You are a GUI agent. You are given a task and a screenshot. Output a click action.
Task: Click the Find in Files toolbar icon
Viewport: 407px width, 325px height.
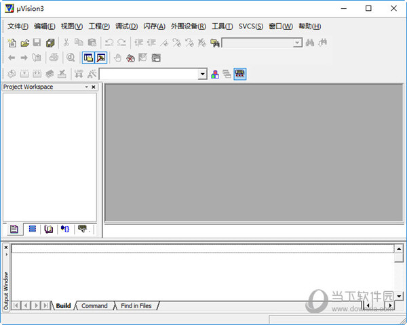click(x=215, y=43)
